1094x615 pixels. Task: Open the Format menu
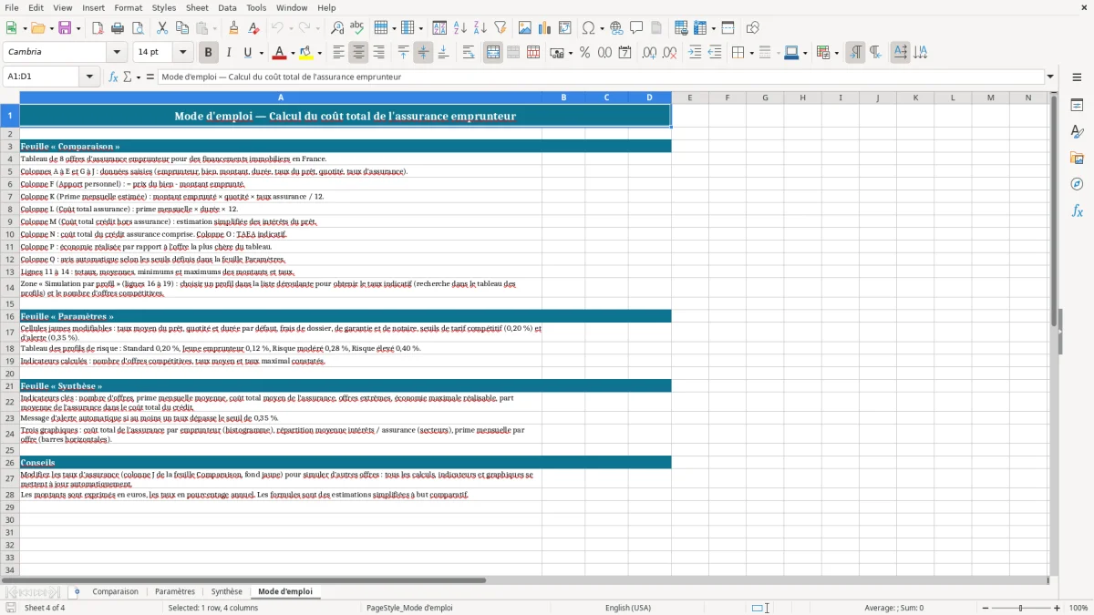128,7
